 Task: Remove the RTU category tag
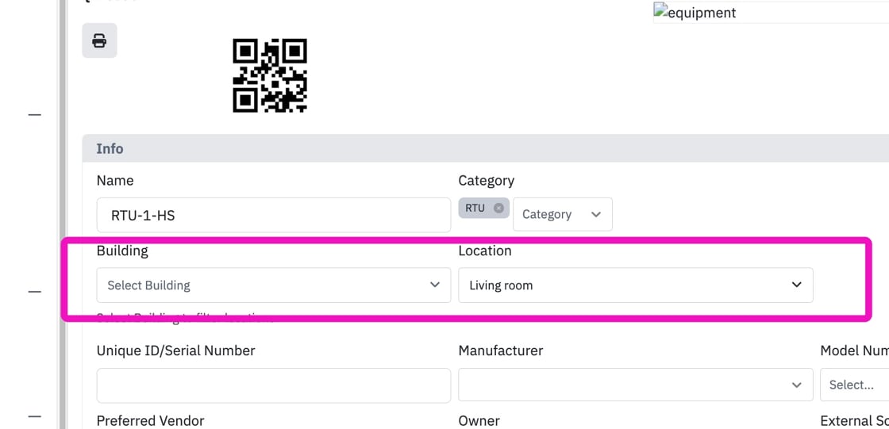498,208
